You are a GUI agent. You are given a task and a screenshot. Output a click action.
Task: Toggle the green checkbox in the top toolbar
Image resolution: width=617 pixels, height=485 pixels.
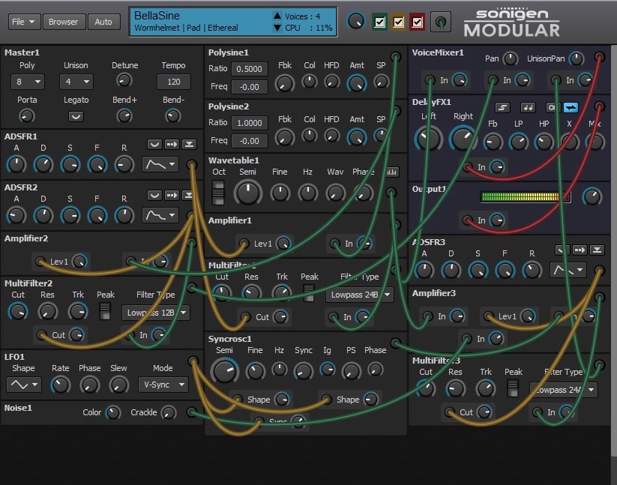[x=380, y=22]
